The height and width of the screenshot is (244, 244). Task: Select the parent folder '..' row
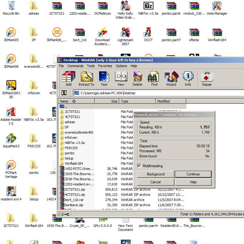click(123, 106)
